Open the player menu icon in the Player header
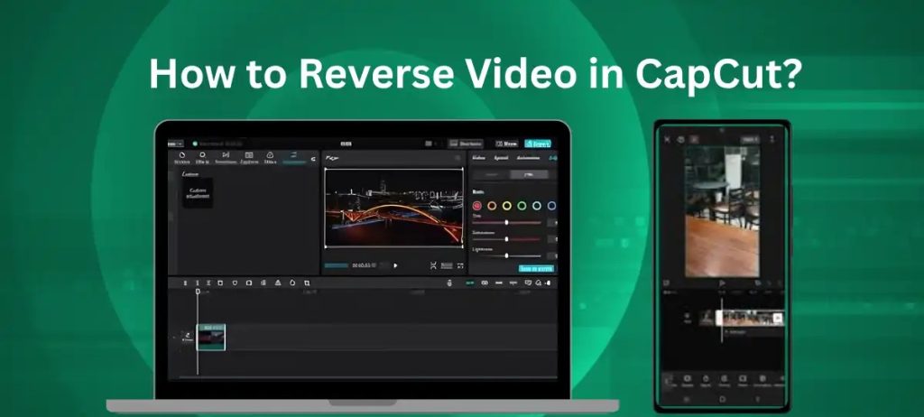The image size is (924, 417). click(x=457, y=158)
